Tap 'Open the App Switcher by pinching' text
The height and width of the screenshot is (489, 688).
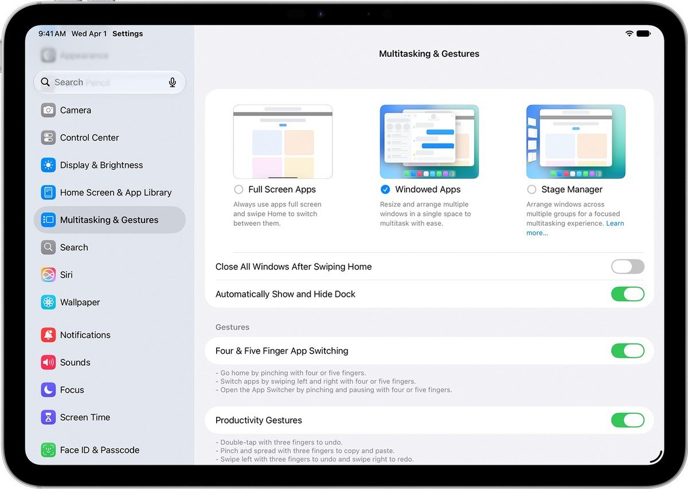(334, 390)
